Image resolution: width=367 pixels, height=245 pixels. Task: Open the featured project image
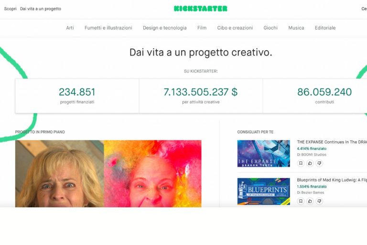108,174
